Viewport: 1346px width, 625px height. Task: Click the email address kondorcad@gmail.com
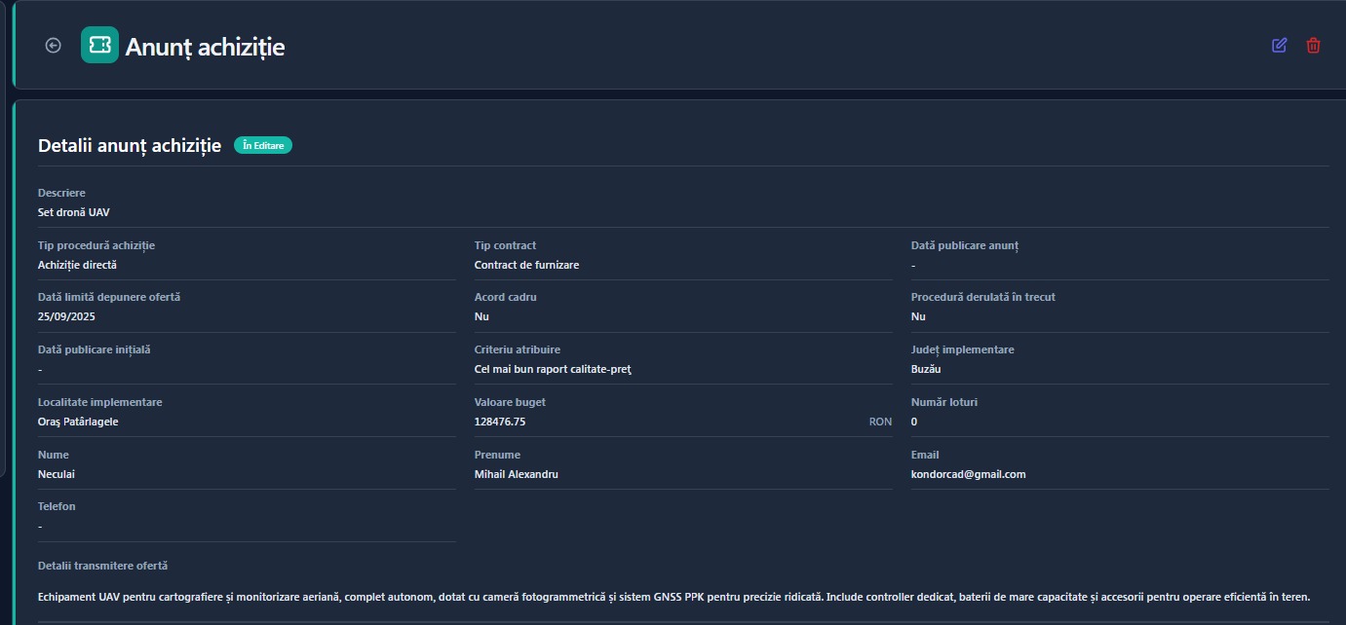point(968,475)
